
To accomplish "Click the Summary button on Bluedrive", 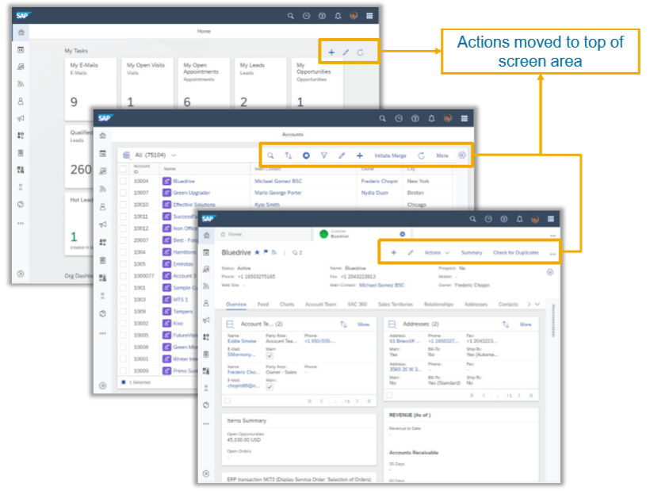I will 472,252.
